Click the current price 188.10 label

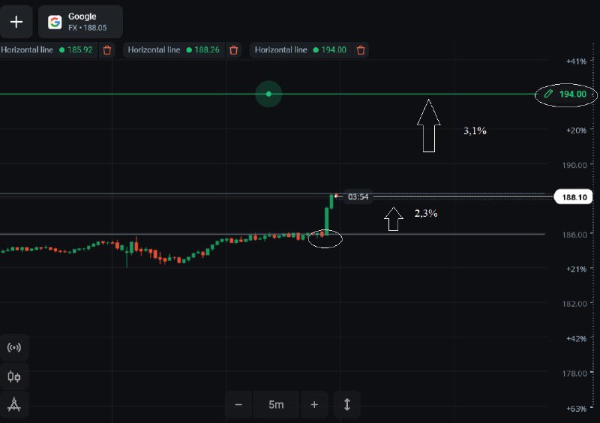[573, 197]
